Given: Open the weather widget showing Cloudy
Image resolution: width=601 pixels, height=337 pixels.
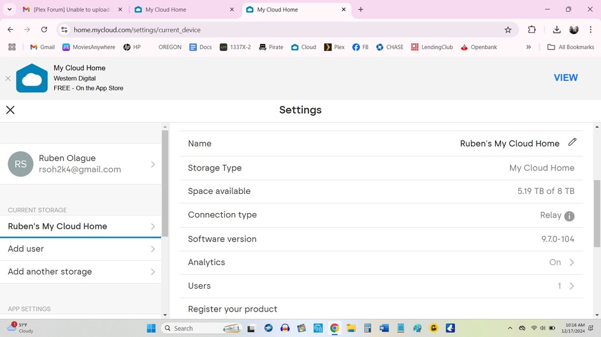Looking at the screenshot, I should [x=21, y=328].
